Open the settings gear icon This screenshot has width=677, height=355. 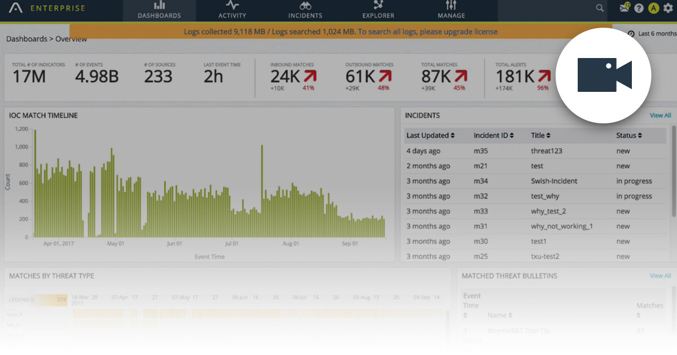(669, 8)
